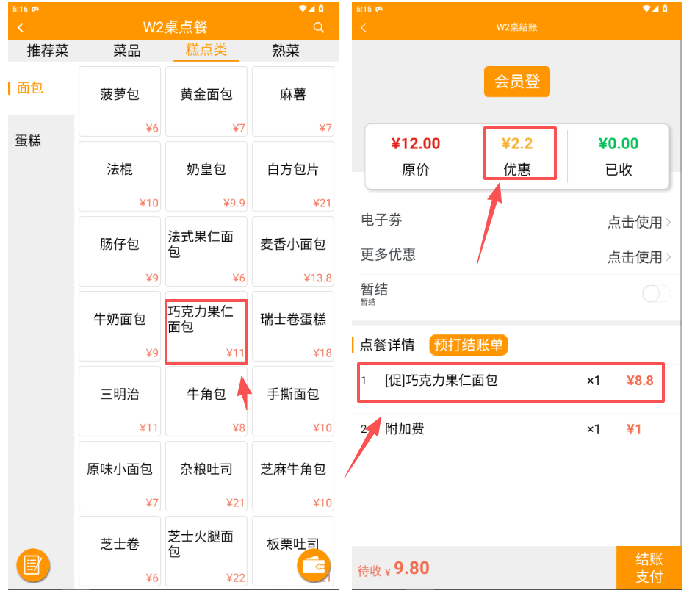This screenshot has height=593, width=692.
Task: Tap the 优惠 ¥2.2 discount cell
Action: pyautogui.click(x=519, y=154)
